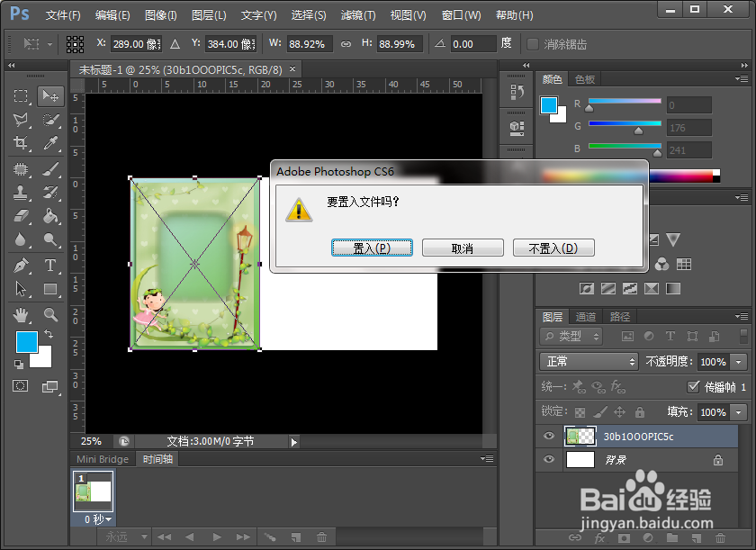Open the 文件(F) menu
The image size is (756, 550).
click(63, 15)
